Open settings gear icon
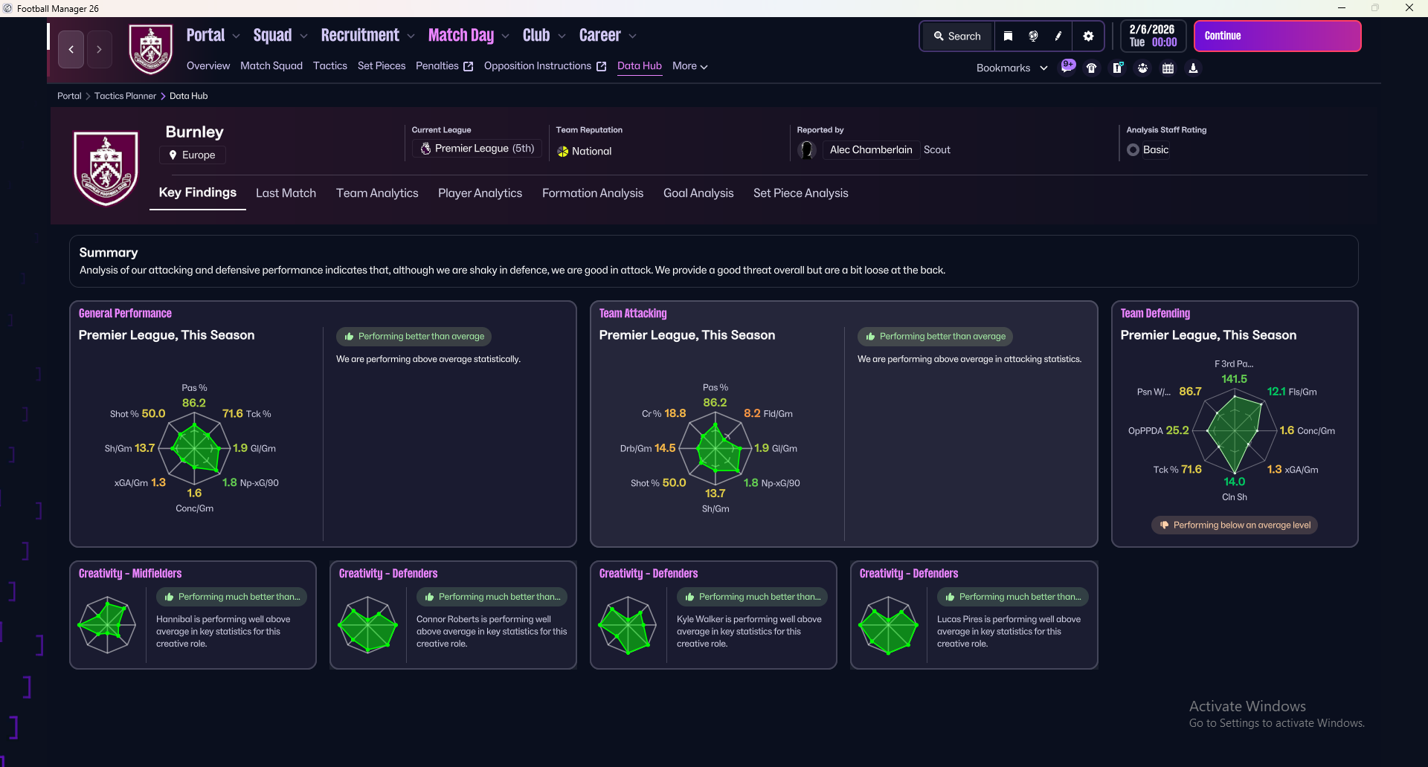 point(1088,36)
